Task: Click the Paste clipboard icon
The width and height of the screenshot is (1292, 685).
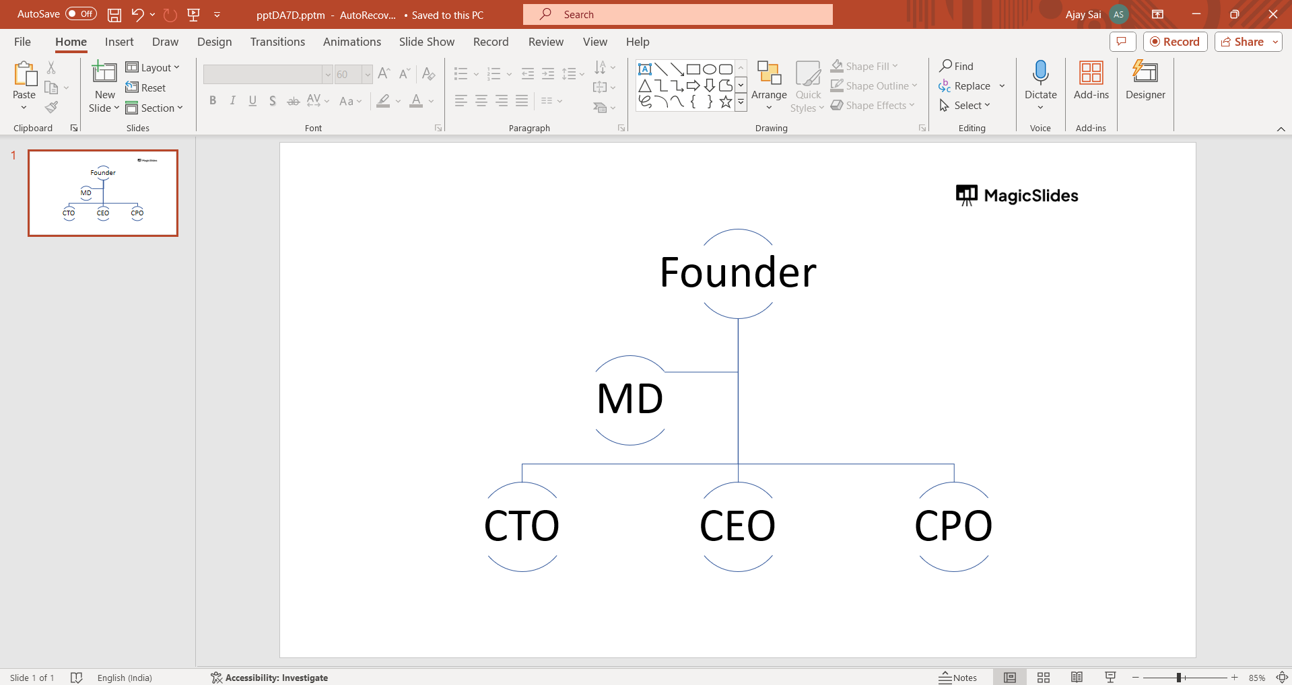Action: (x=25, y=74)
